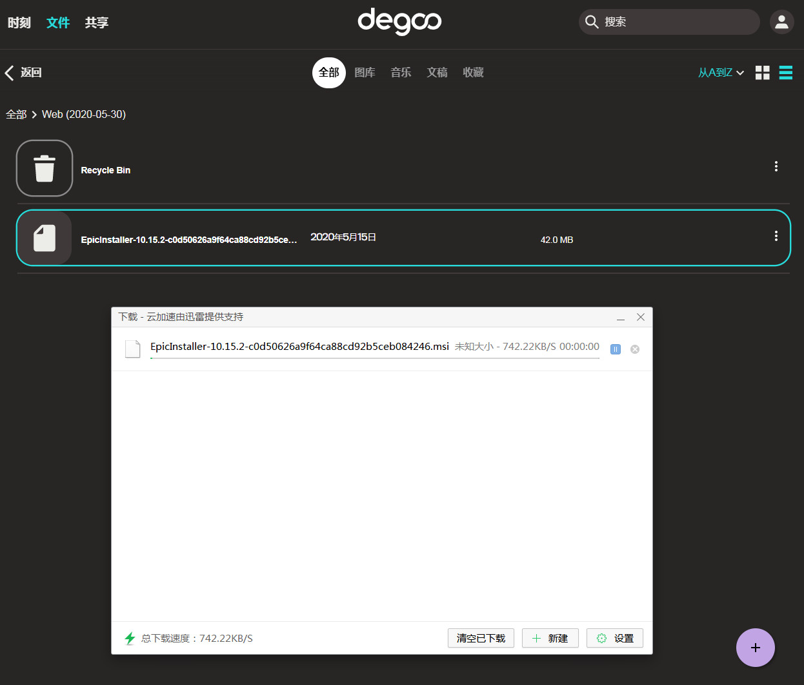Click the search magnifier icon
This screenshot has height=685, width=804.
pyautogui.click(x=592, y=22)
